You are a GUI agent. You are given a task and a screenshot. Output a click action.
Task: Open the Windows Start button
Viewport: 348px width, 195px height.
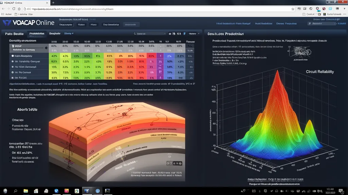[x=5, y=191]
